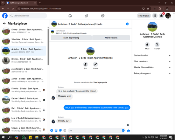This screenshot has width=175, height=140.
Task: Click Mark as pending button
Action: pyautogui.click(x=71, y=38)
